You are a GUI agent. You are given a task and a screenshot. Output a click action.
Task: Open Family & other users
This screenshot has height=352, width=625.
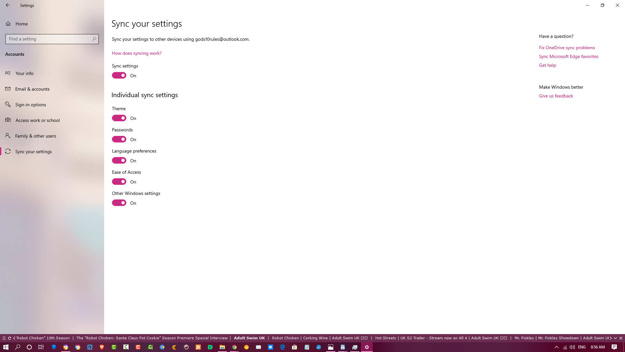(35, 136)
